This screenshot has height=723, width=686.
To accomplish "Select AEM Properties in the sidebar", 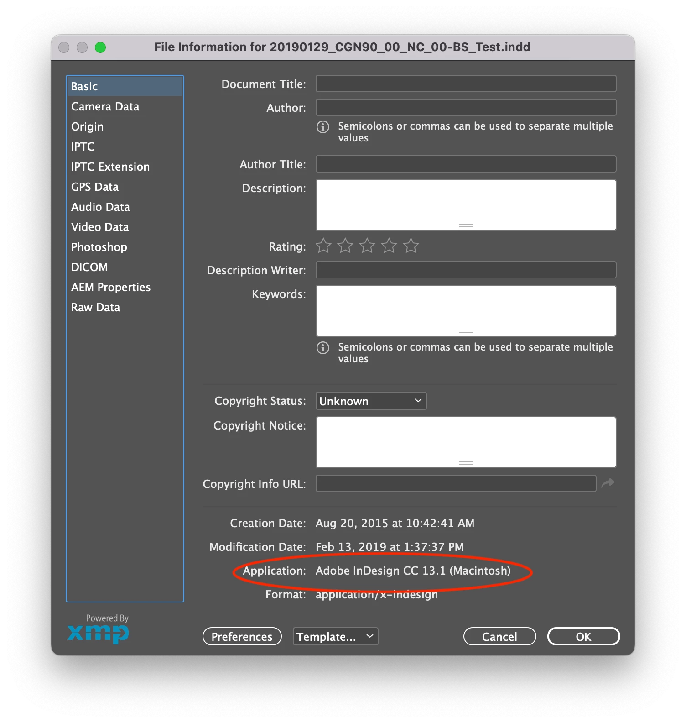I will click(x=125, y=287).
